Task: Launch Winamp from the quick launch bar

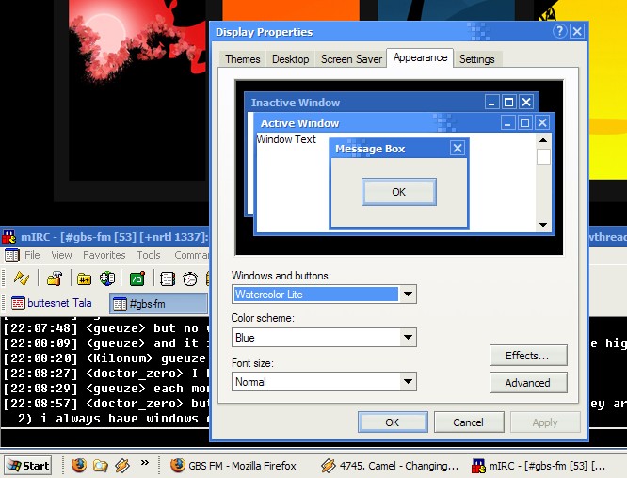Action: tap(122, 465)
